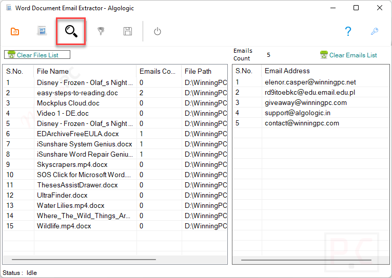Click files list horizontal scrollbar
The width and height of the screenshot is (392, 278).
[x=84, y=260]
